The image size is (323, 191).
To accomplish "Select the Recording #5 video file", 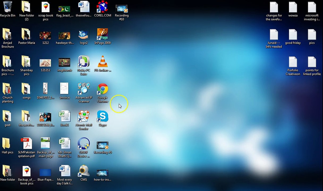I will coord(103,145).
